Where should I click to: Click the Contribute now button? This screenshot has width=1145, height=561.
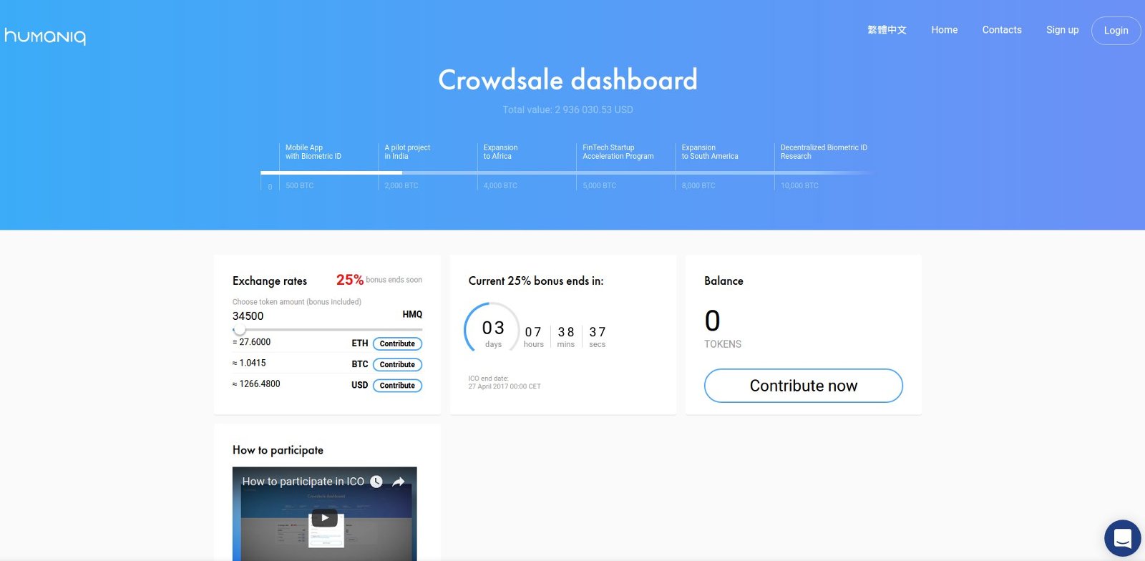[803, 386]
